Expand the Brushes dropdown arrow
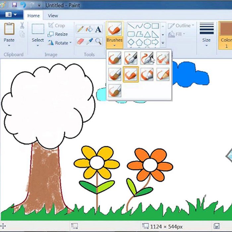This screenshot has width=232, height=232. 115,46
